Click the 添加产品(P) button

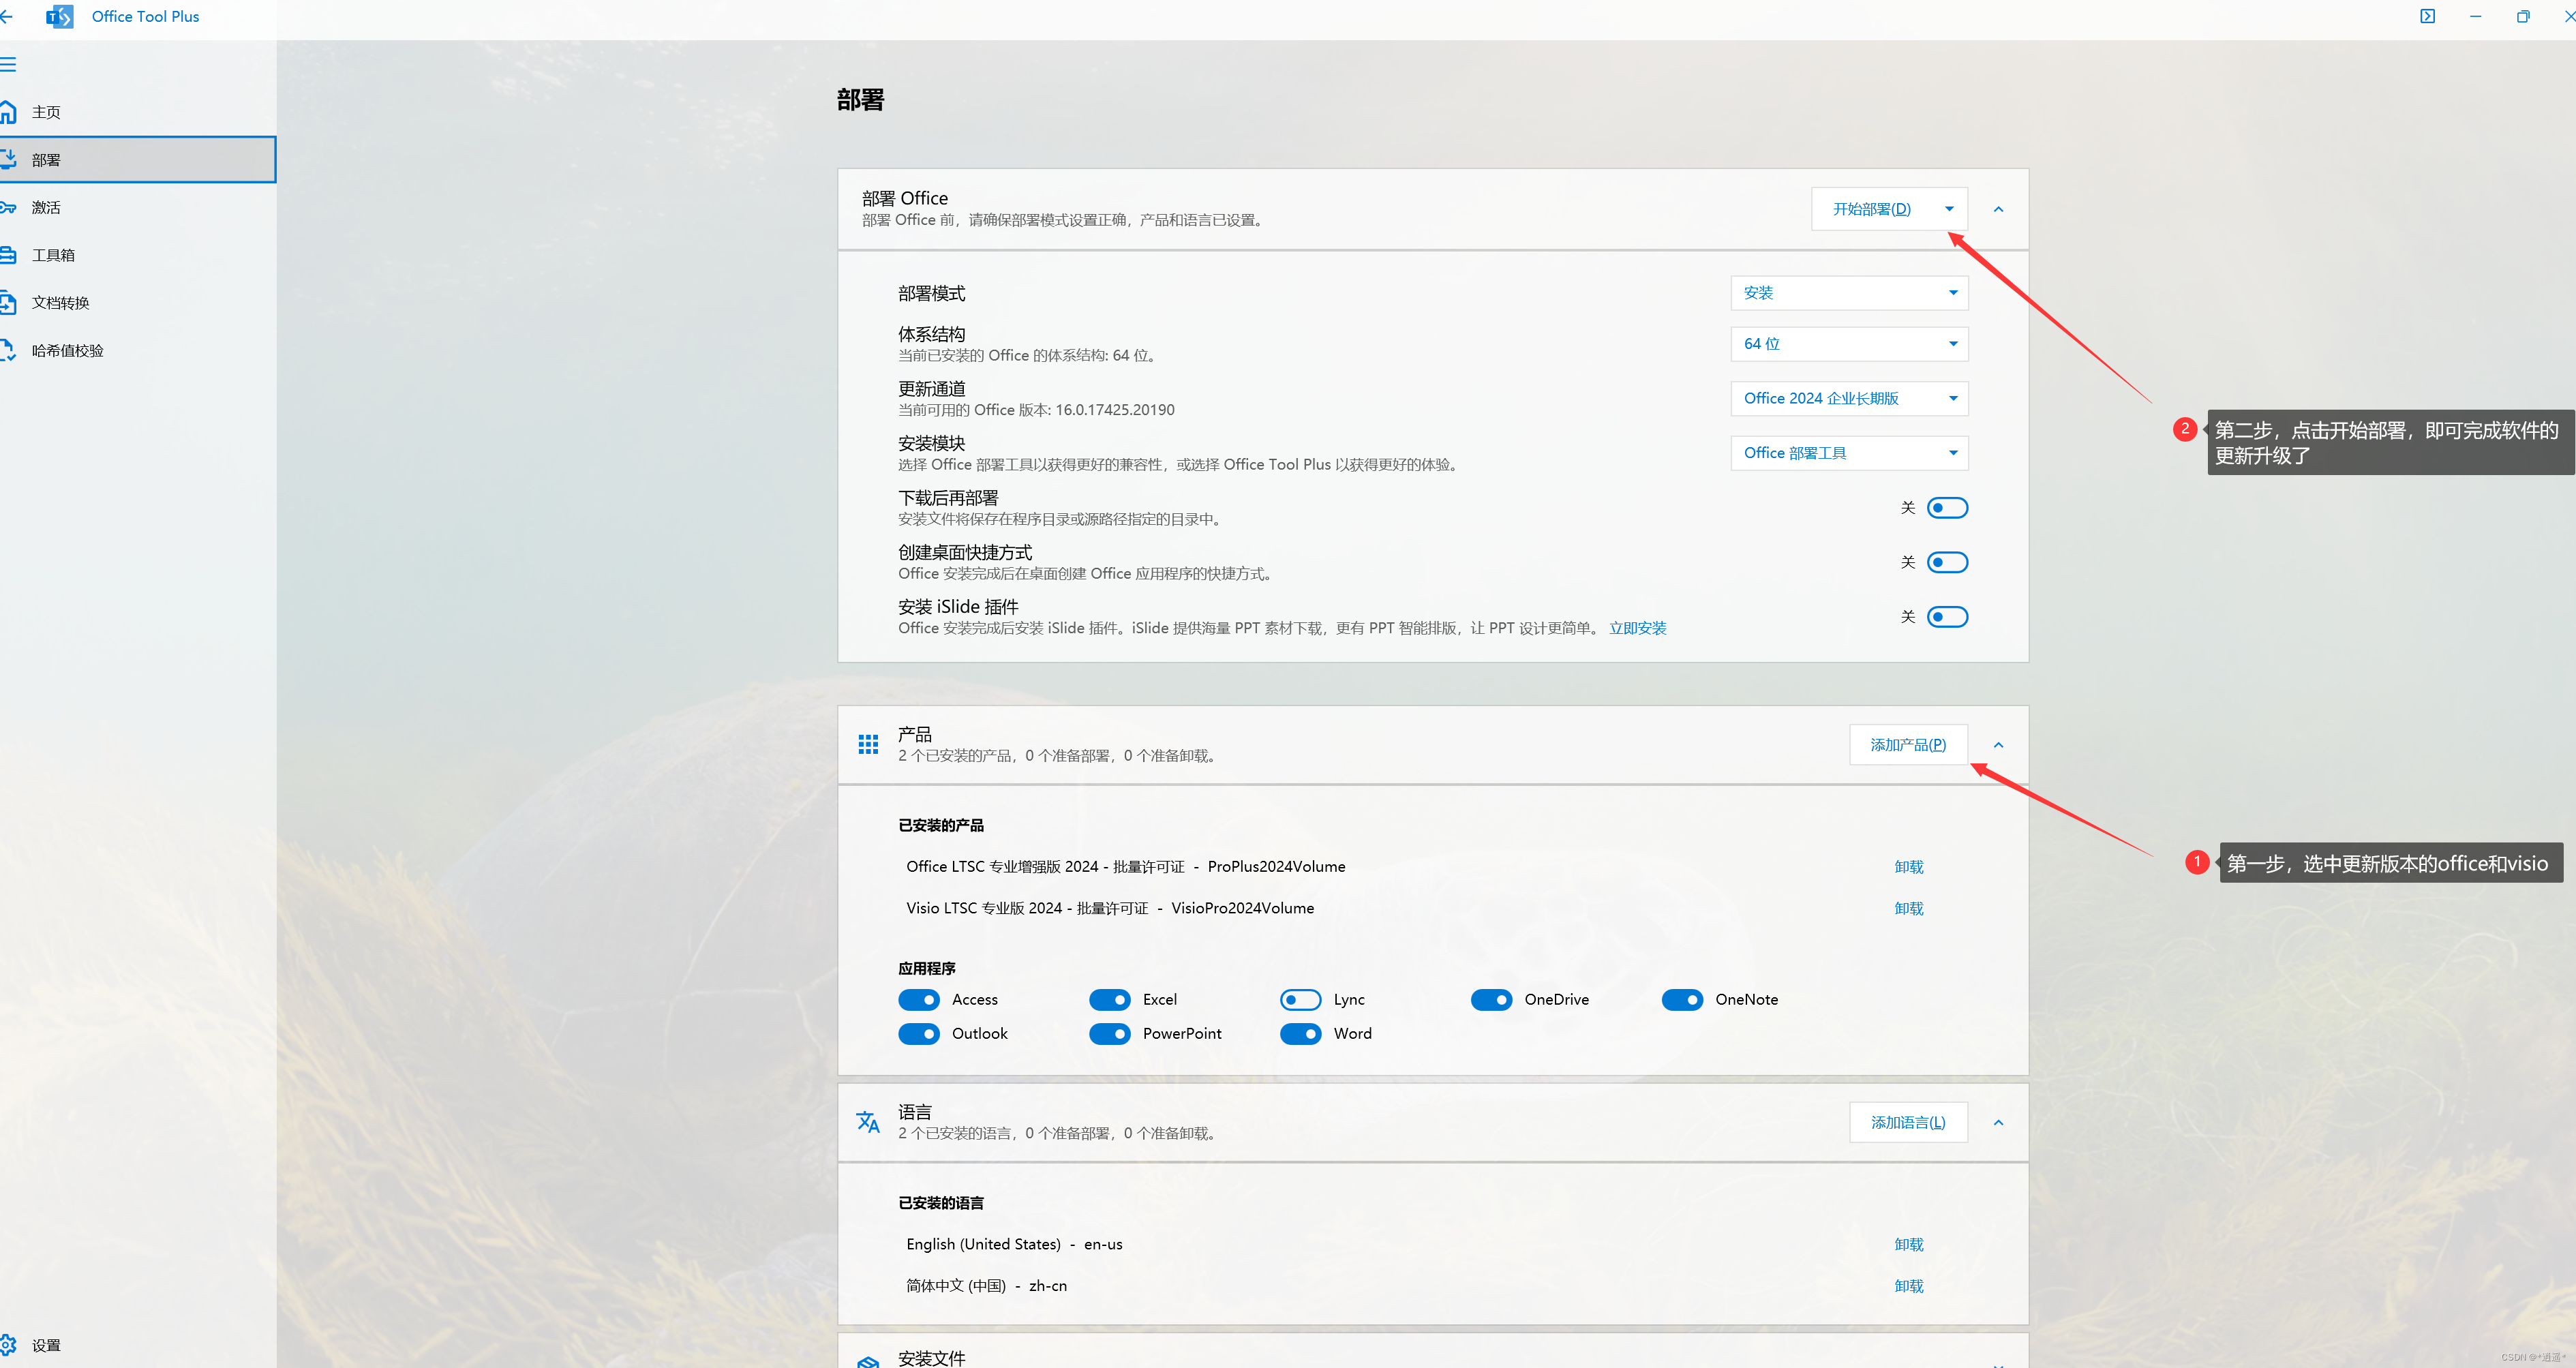pyautogui.click(x=1908, y=745)
